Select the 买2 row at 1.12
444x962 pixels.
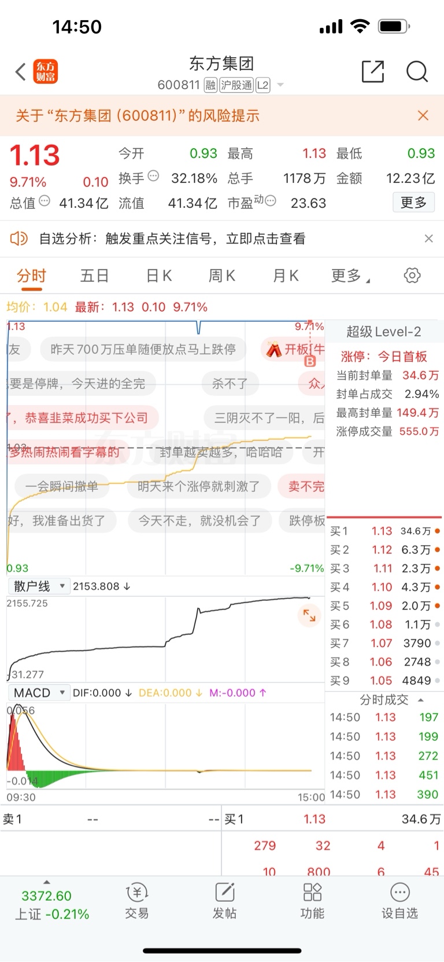[384, 549]
